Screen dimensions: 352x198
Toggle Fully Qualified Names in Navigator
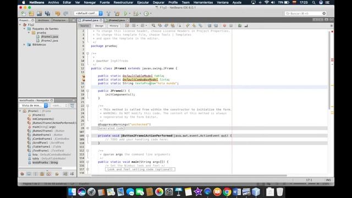click(x=57, y=174)
